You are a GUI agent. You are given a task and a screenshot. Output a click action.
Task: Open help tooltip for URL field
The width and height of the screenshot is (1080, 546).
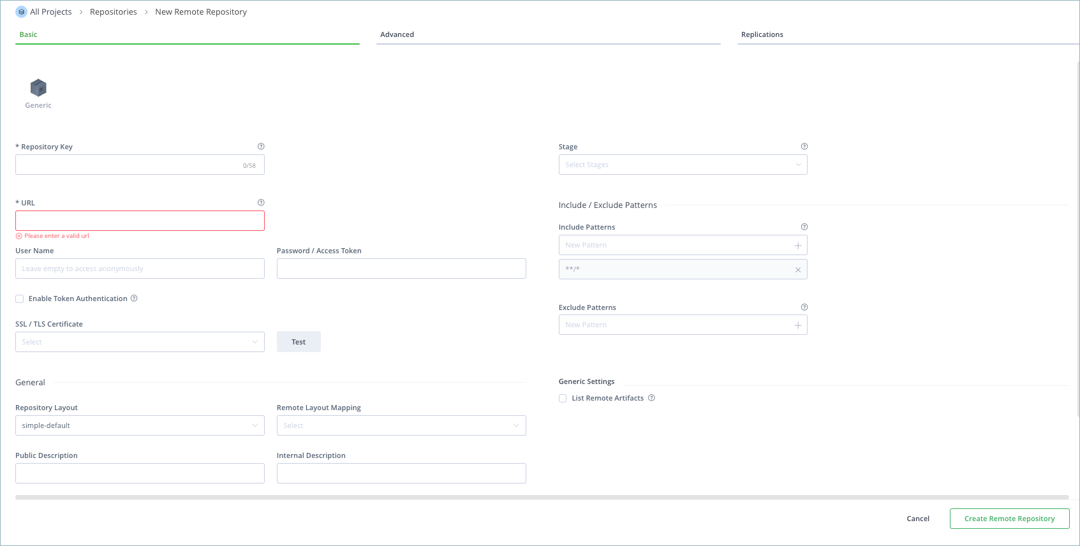point(261,202)
